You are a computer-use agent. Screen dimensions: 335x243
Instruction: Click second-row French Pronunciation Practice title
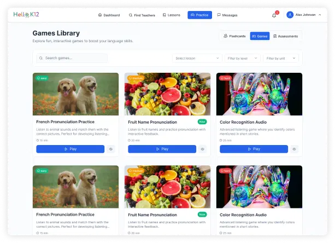pos(65,215)
